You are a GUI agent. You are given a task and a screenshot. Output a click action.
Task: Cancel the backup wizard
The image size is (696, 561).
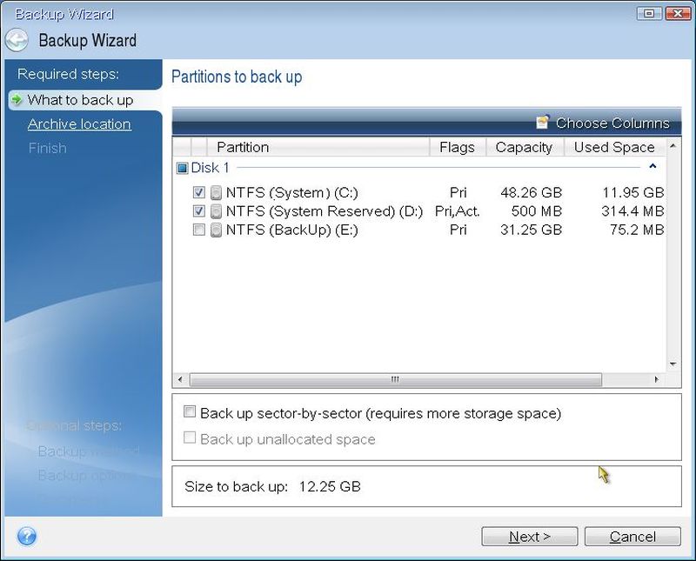(x=632, y=537)
